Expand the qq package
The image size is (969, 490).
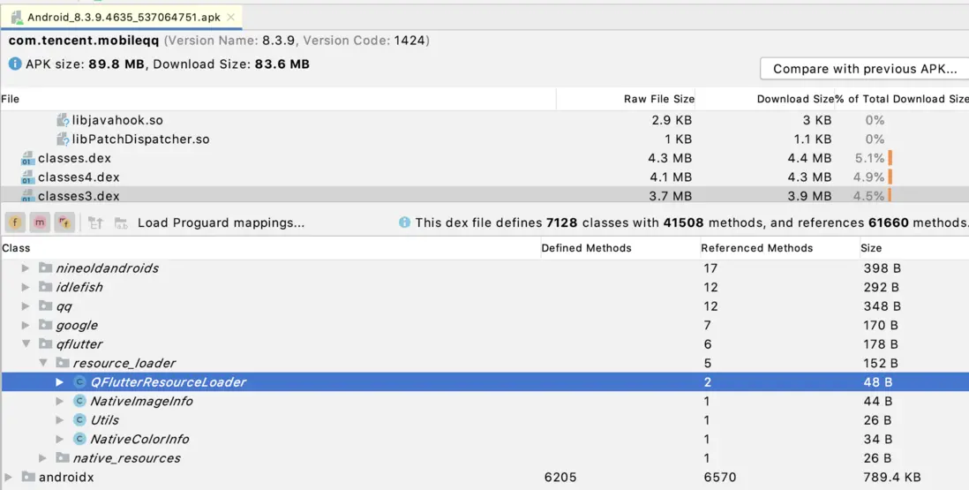(x=26, y=306)
